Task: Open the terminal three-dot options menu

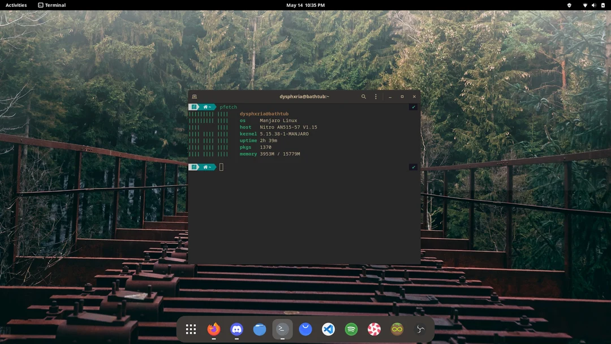Action: pyautogui.click(x=376, y=96)
